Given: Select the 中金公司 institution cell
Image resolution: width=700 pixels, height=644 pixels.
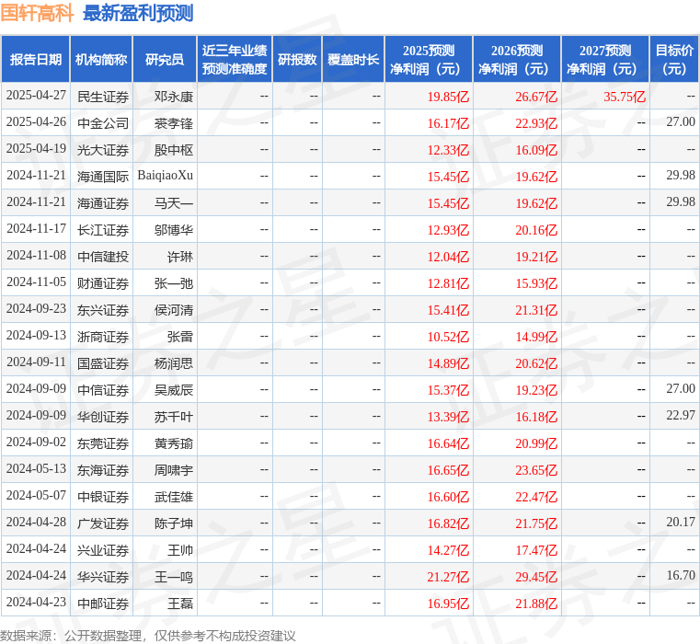Looking at the screenshot, I should pyautogui.click(x=103, y=123).
